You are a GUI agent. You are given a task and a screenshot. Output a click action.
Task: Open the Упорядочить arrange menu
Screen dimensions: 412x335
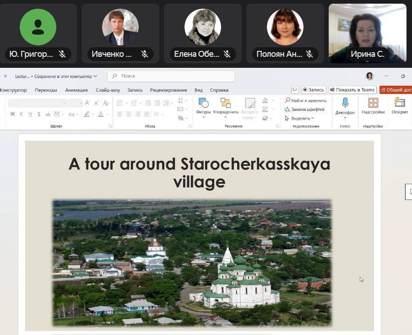(225, 108)
